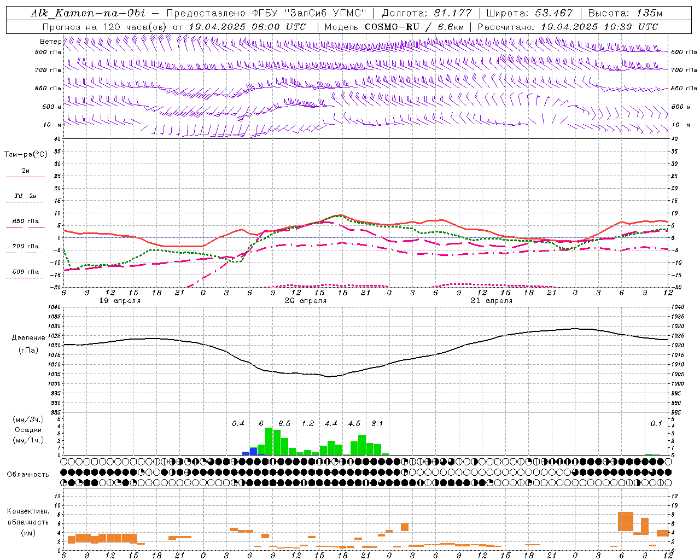700x560 pixels.
Task: Click the (мм/1ч.) precipitation unit label
Action: [x=28, y=440]
